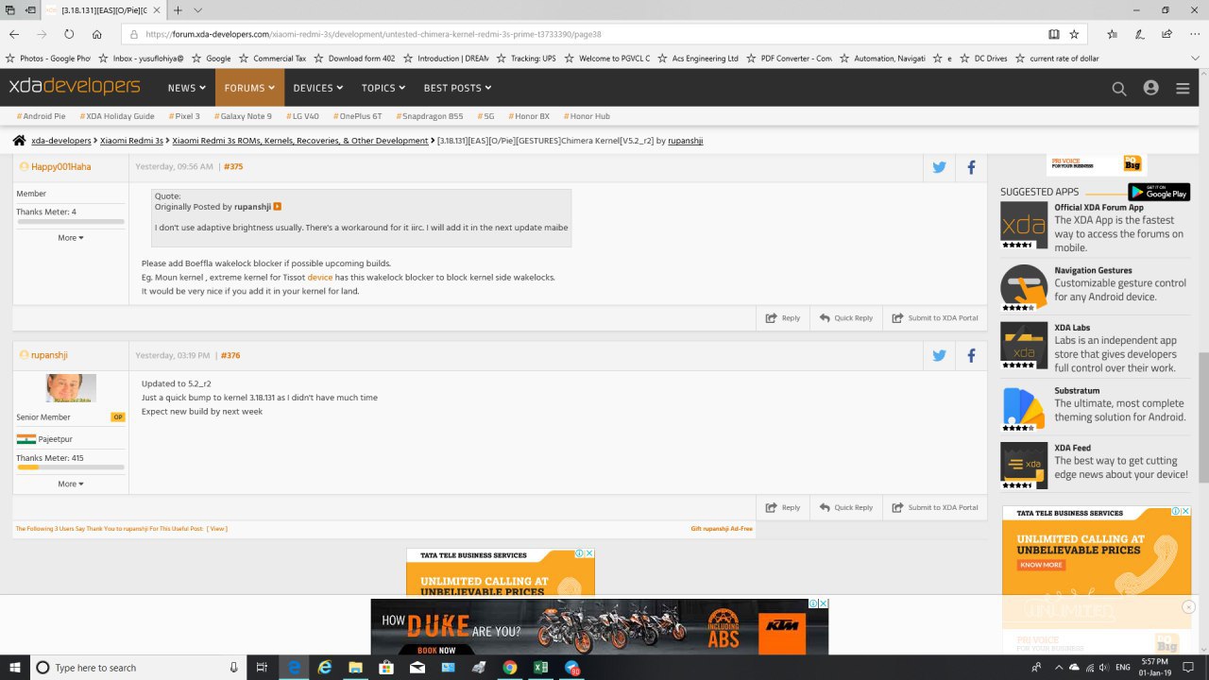The image size is (1209, 680).
Task: Expand the BEST POSTS dropdown menu
Action: tap(458, 88)
